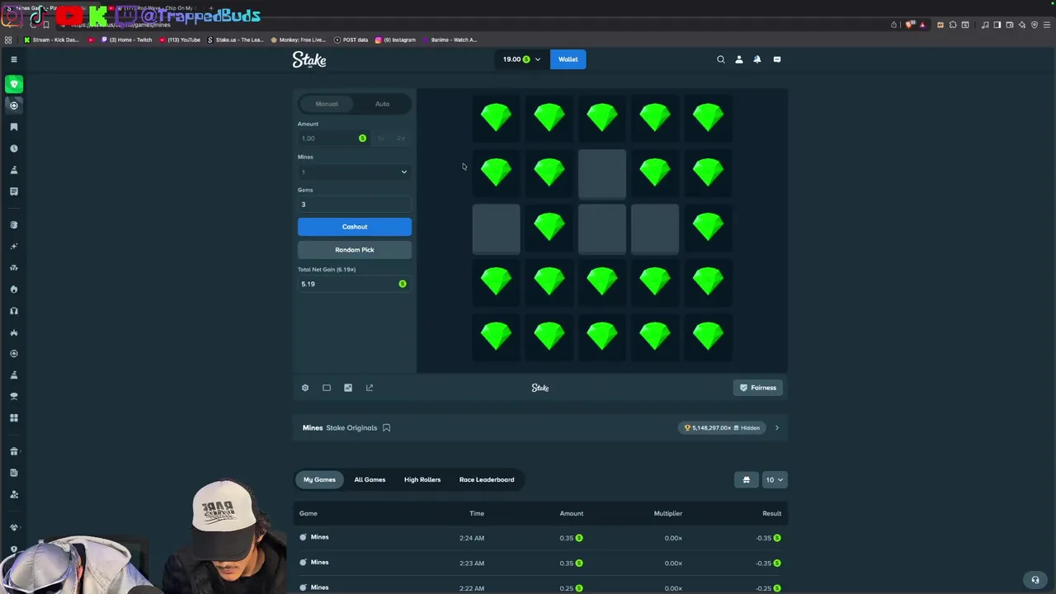Open the chat icon in header
The height and width of the screenshot is (594, 1056).
(777, 59)
